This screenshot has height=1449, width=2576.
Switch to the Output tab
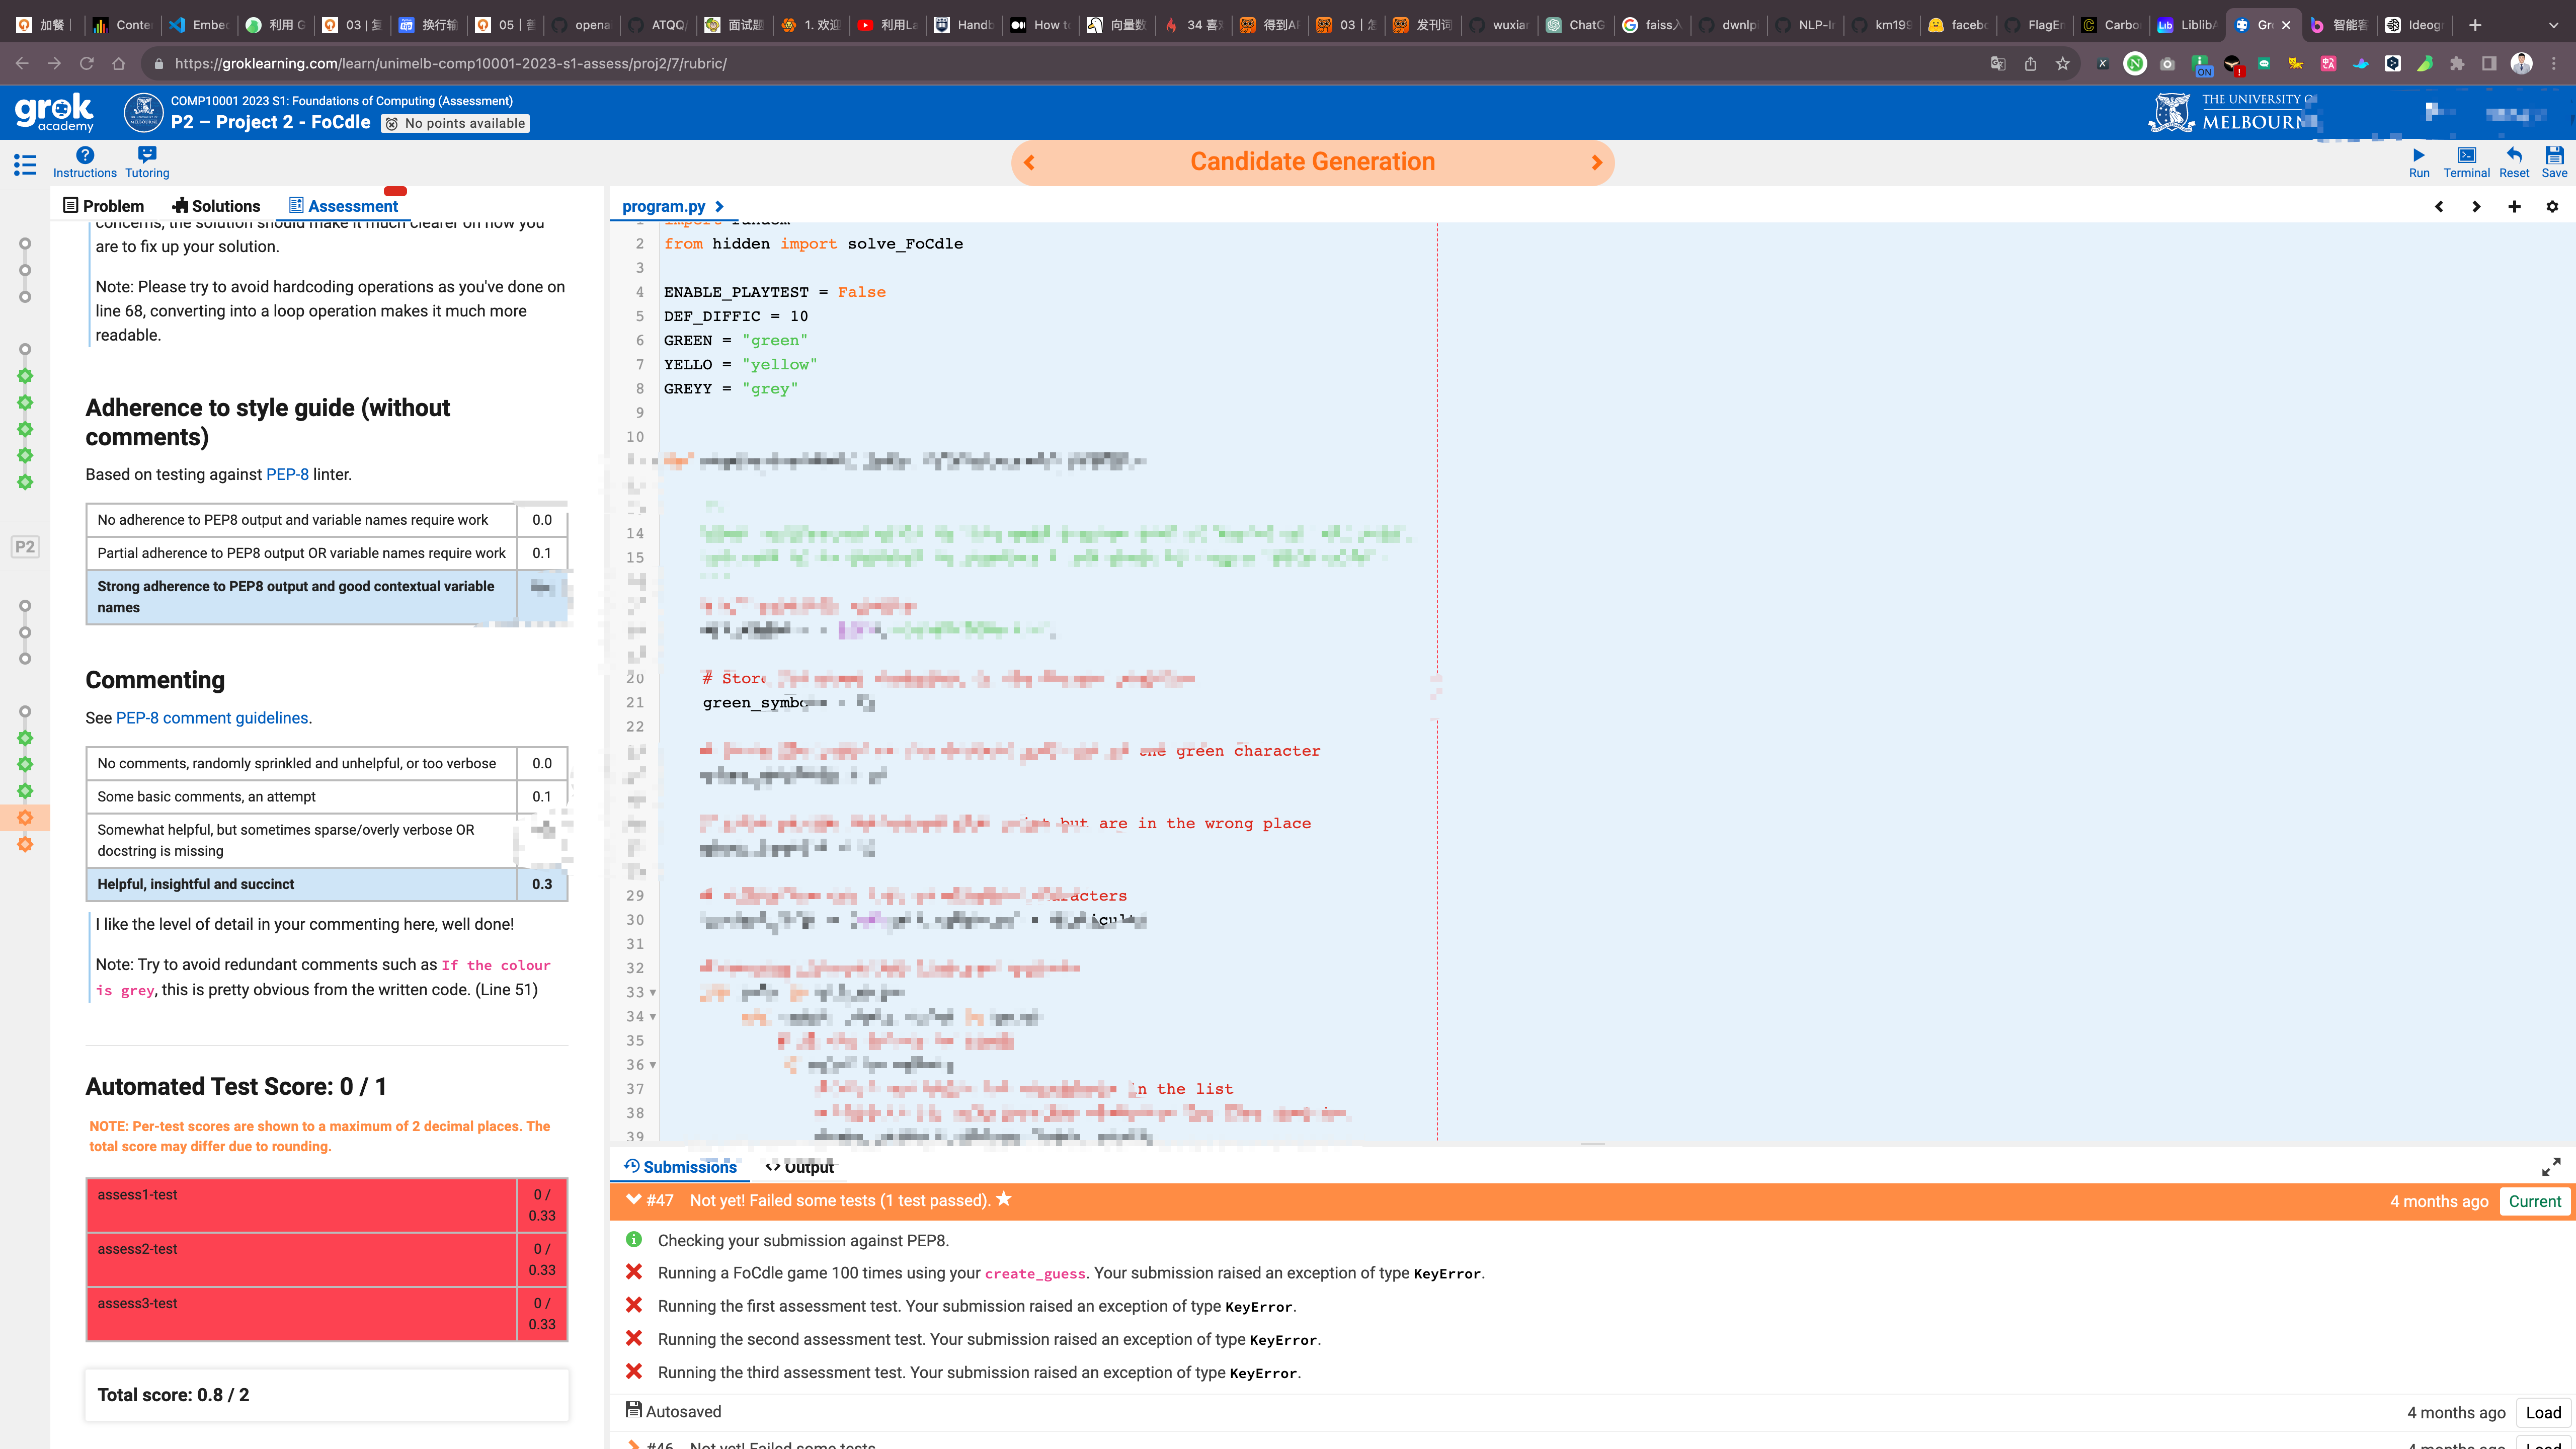pyautogui.click(x=799, y=1167)
